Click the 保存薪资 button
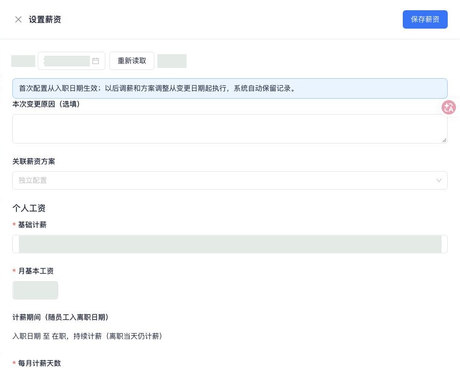The width and height of the screenshot is (460, 368). tap(425, 19)
